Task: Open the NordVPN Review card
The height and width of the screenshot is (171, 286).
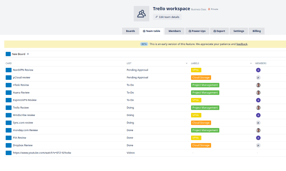Action: click(x=23, y=70)
